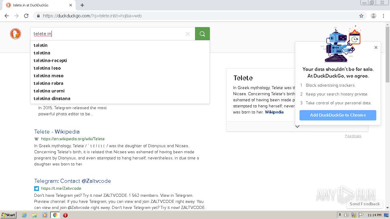
Task: Click the green search magnifier button
Action: click(202, 34)
